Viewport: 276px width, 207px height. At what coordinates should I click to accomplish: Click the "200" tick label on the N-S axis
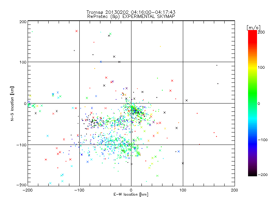pyautogui.click(x=23, y=22)
